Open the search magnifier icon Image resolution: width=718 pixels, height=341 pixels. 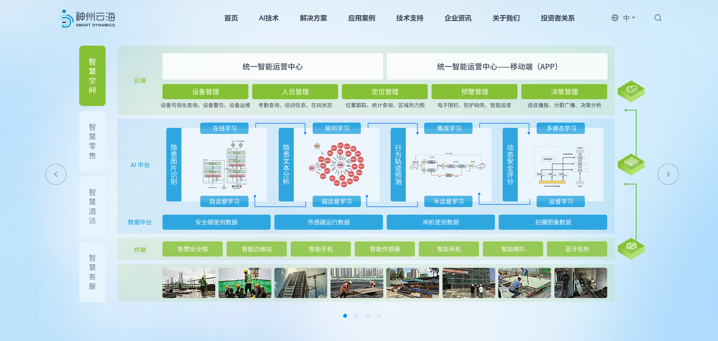(x=658, y=18)
